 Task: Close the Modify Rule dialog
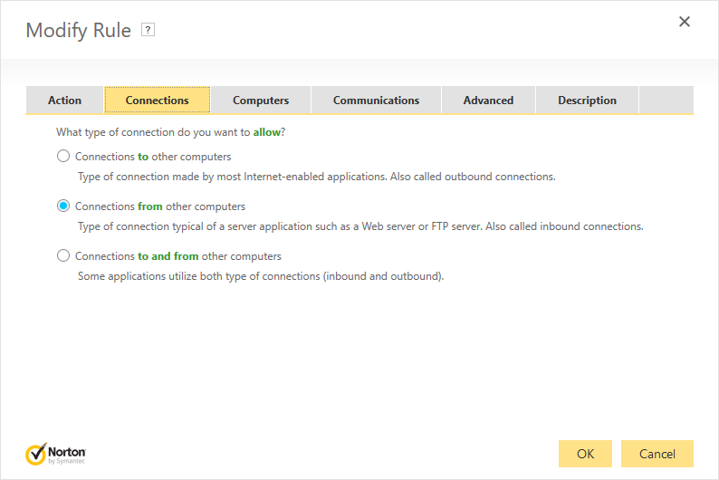pyautogui.click(x=685, y=22)
